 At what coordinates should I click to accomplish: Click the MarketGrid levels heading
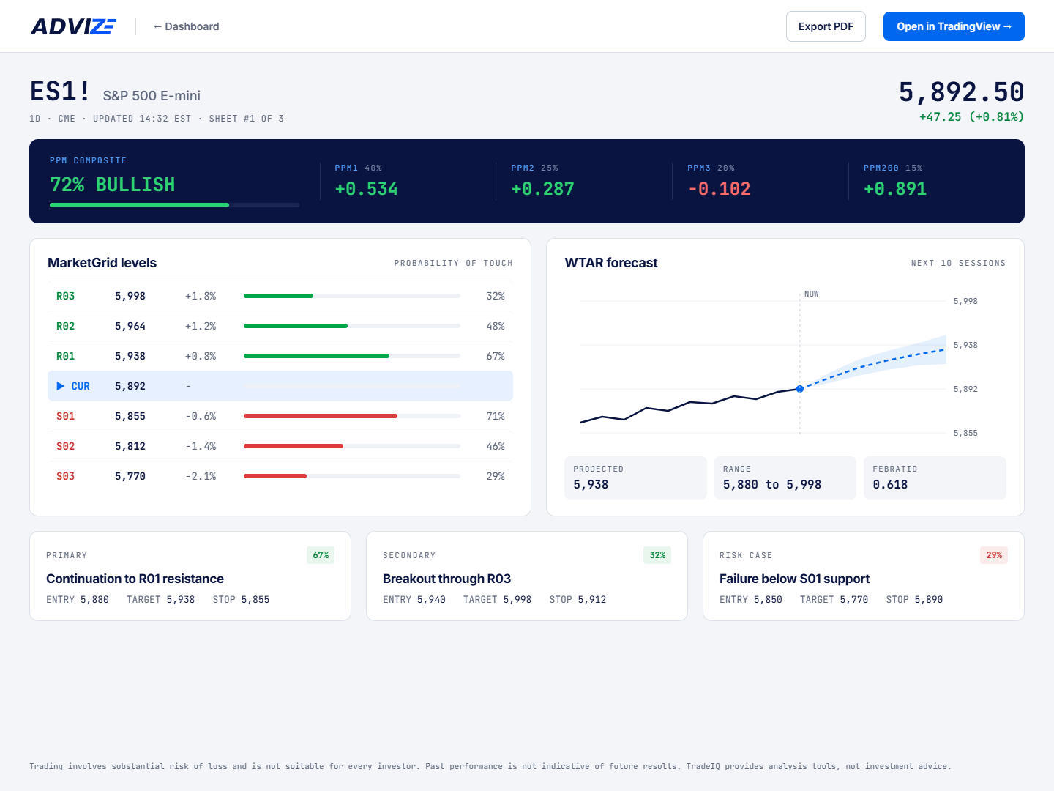click(x=102, y=262)
